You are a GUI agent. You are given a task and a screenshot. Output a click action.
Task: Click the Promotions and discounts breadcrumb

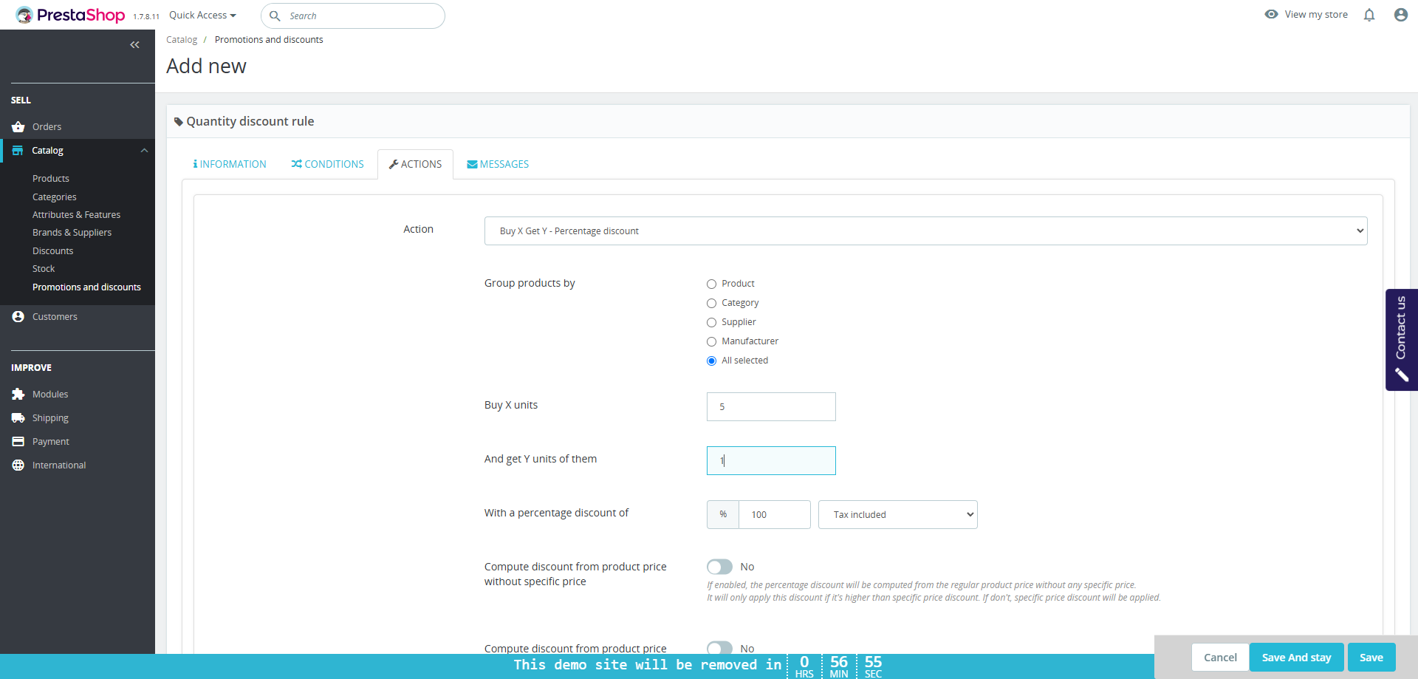(x=269, y=40)
